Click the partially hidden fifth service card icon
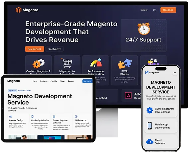189x152 pixels. (x=153, y=61)
